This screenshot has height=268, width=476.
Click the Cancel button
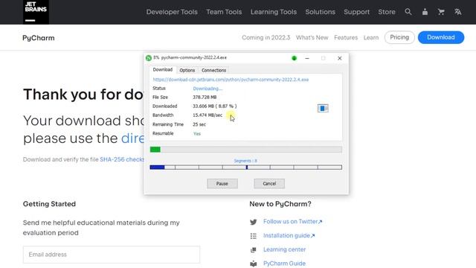tap(269, 184)
